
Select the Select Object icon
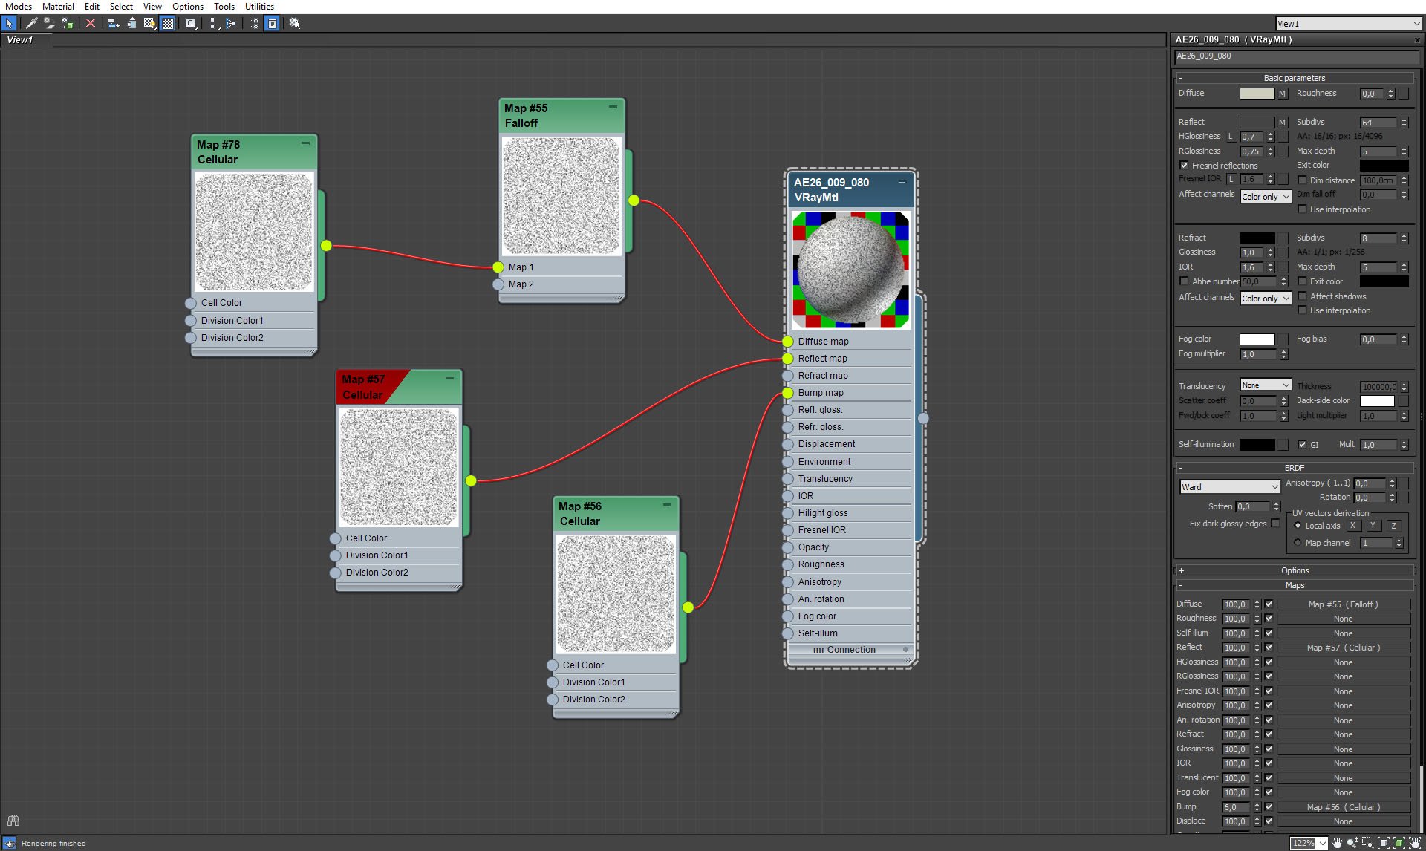tap(9, 23)
